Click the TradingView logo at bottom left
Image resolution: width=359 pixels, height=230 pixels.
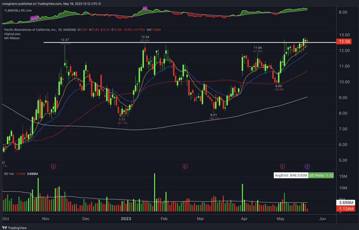tap(14, 228)
